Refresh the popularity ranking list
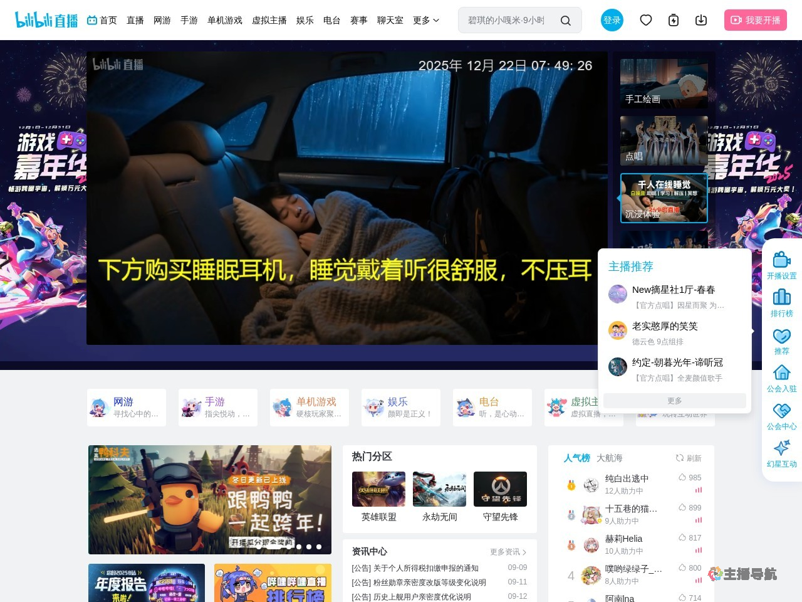 (689, 458)
